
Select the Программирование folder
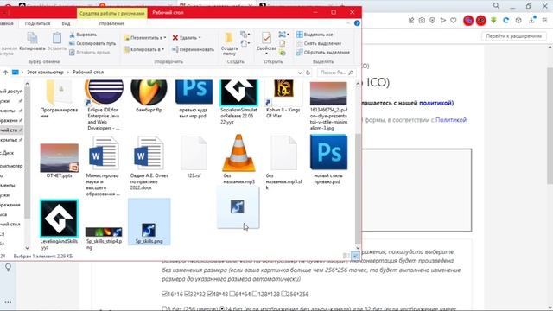click(x=59, y=99)
